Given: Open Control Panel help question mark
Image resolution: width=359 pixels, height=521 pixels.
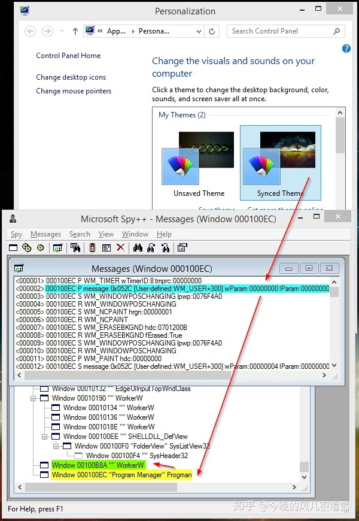Looking at the screenshot, I should point(346,49).
